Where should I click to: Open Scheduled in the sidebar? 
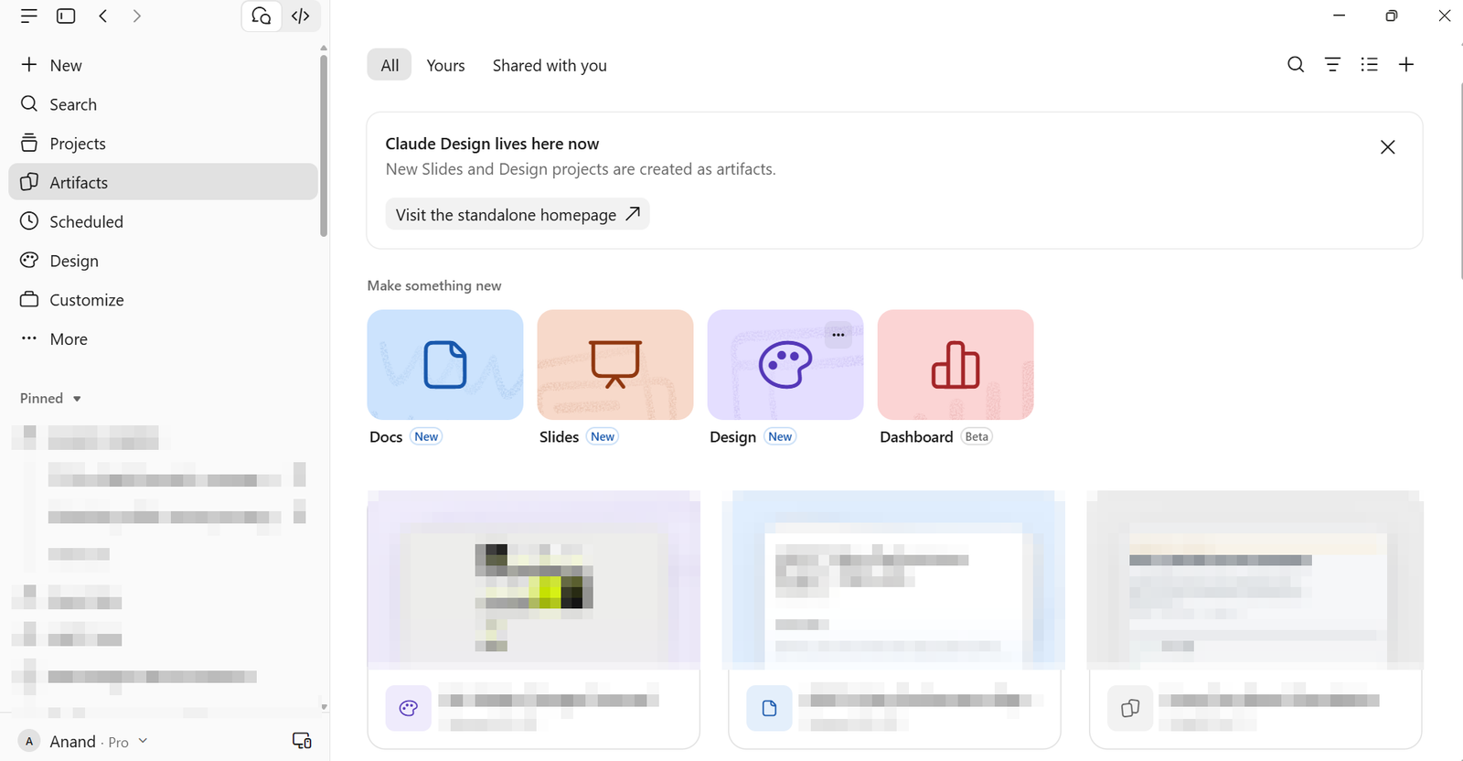click(164, 221)
